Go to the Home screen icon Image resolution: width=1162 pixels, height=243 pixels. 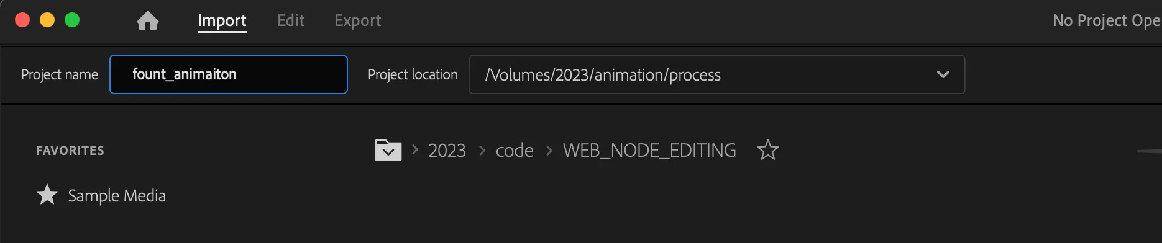(148, 20)
